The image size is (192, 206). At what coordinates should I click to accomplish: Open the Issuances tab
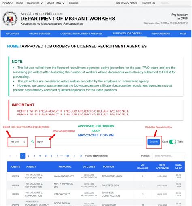point(13,34)
